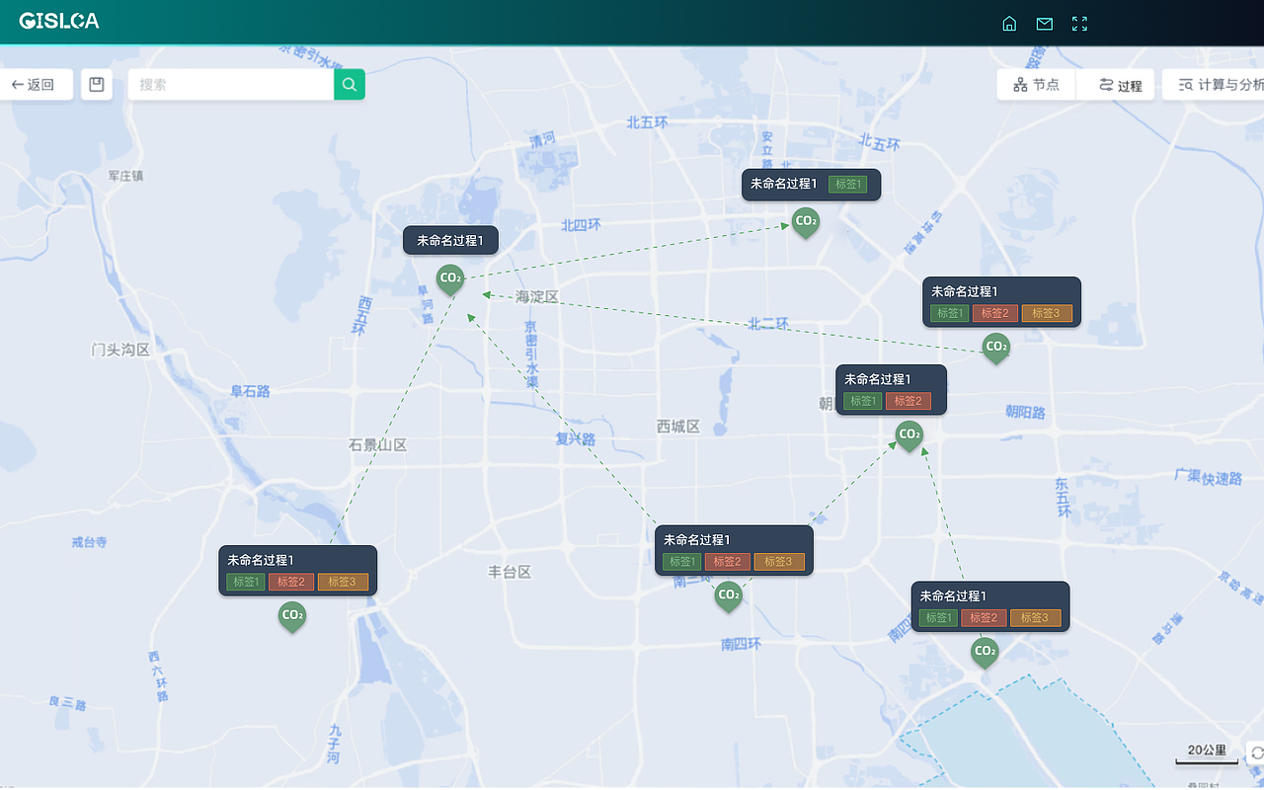Open the 节点 nodes panel
This screenshot has height=790, width=1264.
[1036, 85]
